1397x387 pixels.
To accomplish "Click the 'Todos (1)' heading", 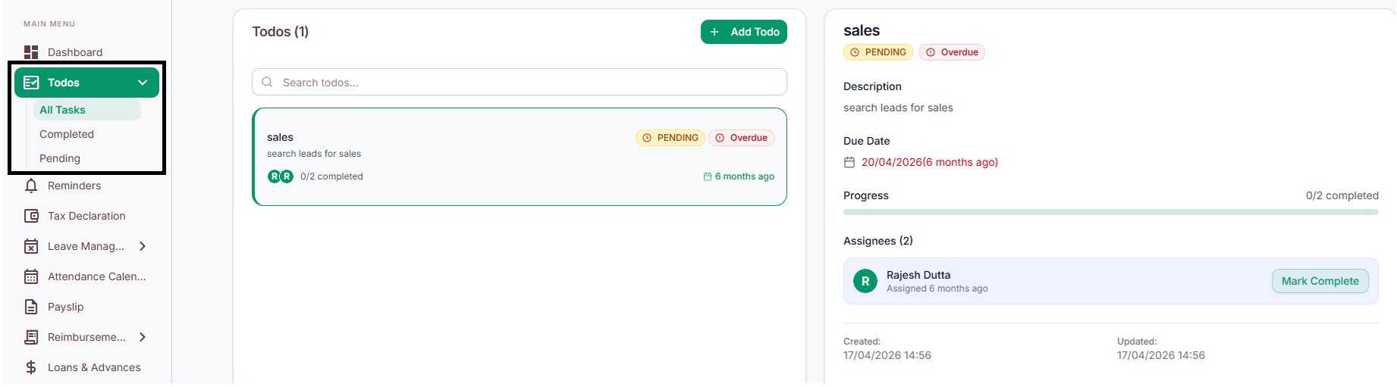I will coord(281,32).
